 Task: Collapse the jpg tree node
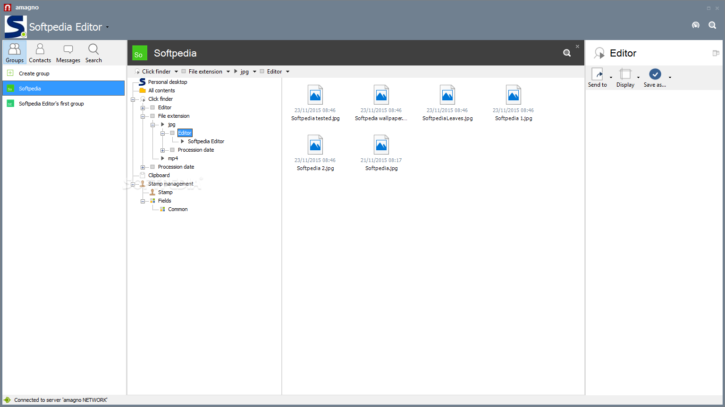pyautogui.click(x=152, y=125)
